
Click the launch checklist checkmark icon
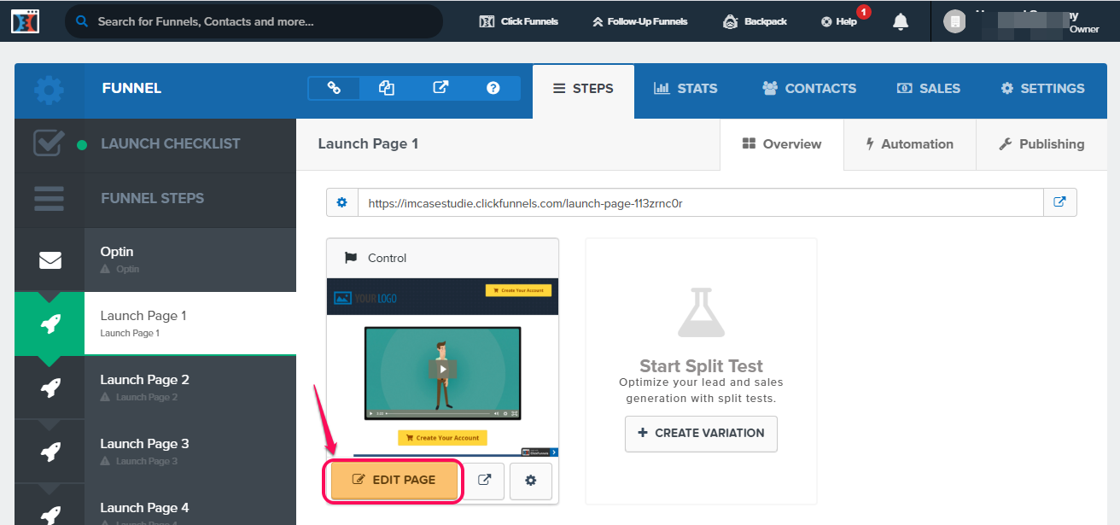(x=49, y=143)
